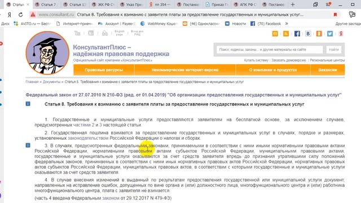
Task: Open browser menu with red notification dot
Action: tap(328, 5)
